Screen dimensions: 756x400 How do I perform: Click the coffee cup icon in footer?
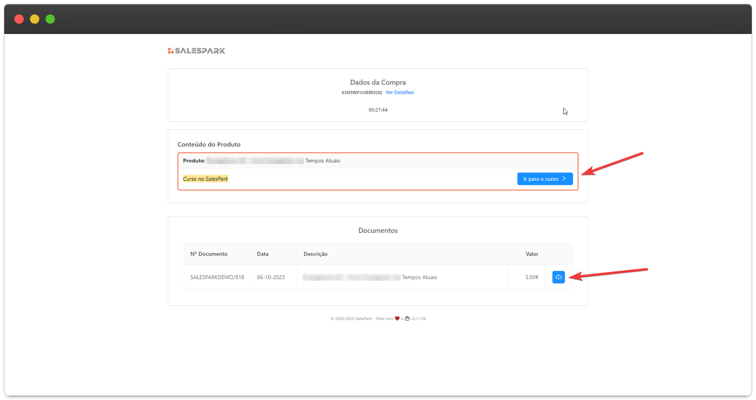[x=407, y=319]
